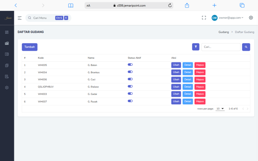The width and height of the screenshot is (258, 161).
Task: Switch off active status for G. Rusak
Action: click(130, 101)
